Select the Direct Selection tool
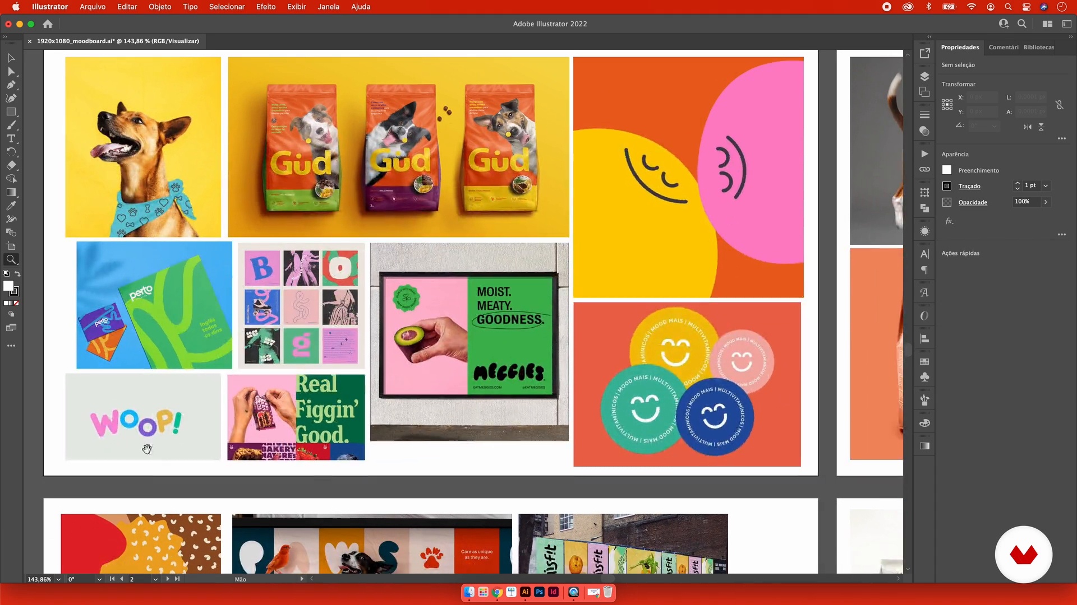 11,72
